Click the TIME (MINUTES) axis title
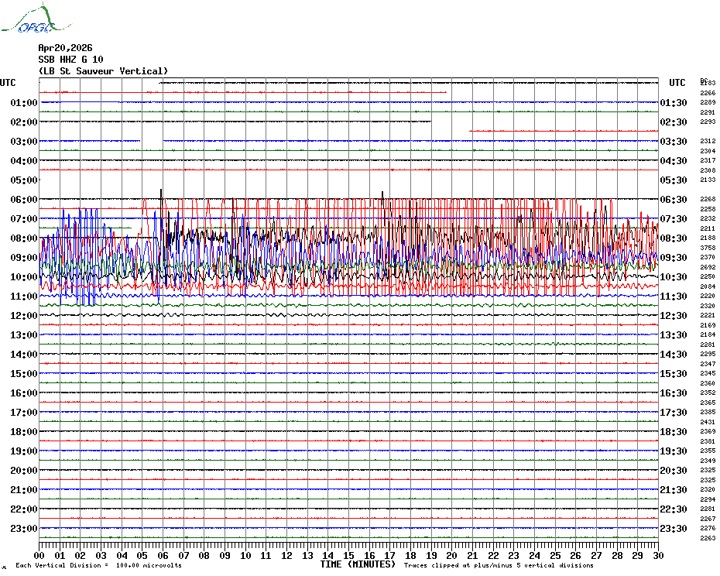This screenshot has width=720, height=576. pyautogui.click(x=357, y=564)
